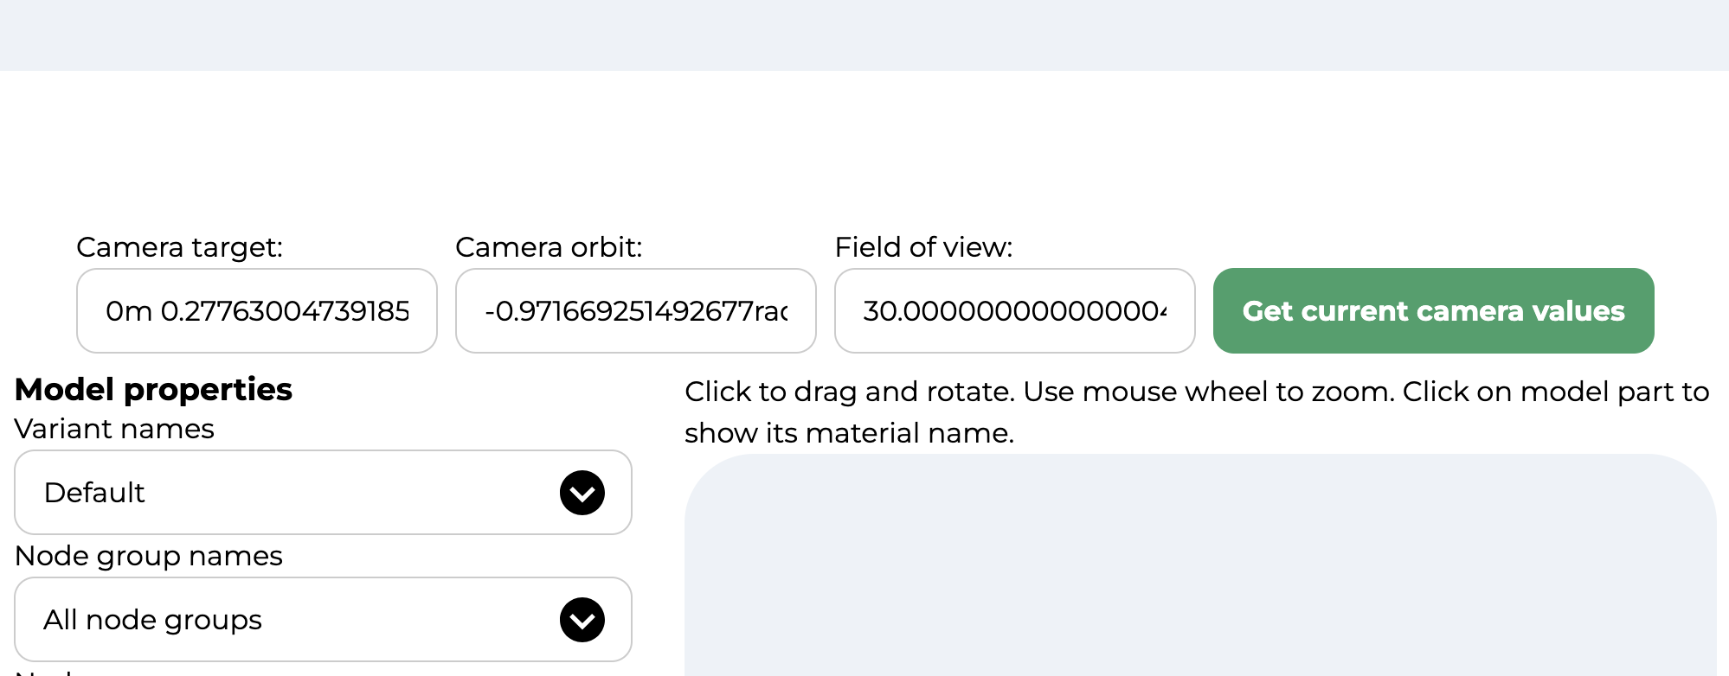Click the Node group names chevron icon

coord(582,620)
